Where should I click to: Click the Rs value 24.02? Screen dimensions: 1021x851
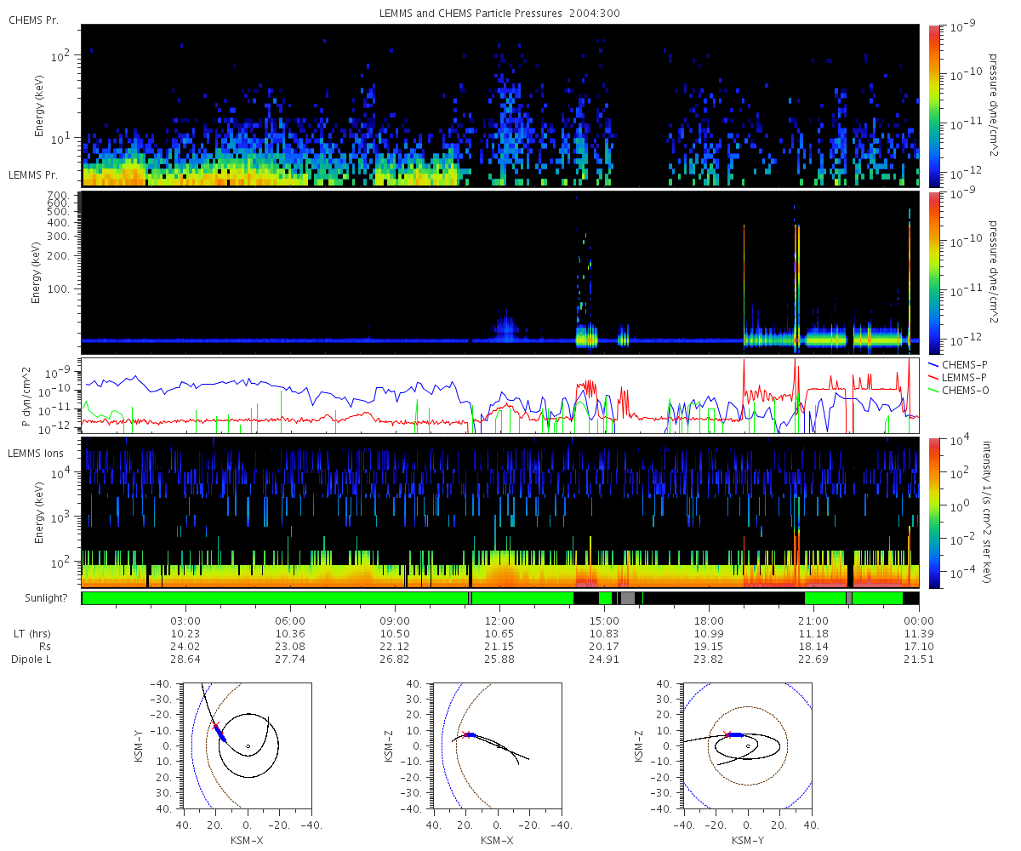tap(185, 647)
